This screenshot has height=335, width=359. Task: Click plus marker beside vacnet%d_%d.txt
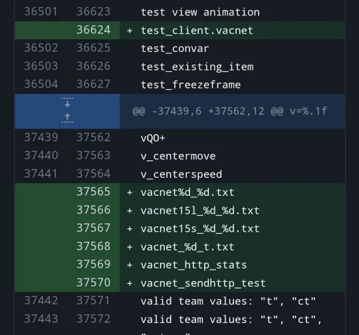click(x=130, y=192)
